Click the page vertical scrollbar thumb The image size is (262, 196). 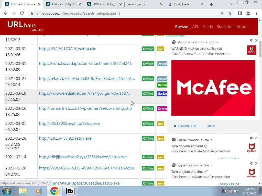(x=260, y=49)
